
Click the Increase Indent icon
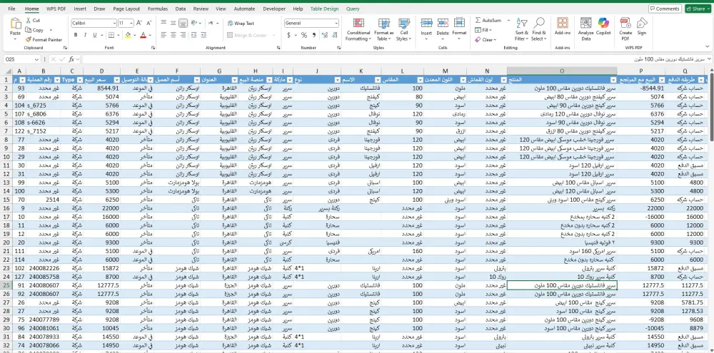[203, 35]
